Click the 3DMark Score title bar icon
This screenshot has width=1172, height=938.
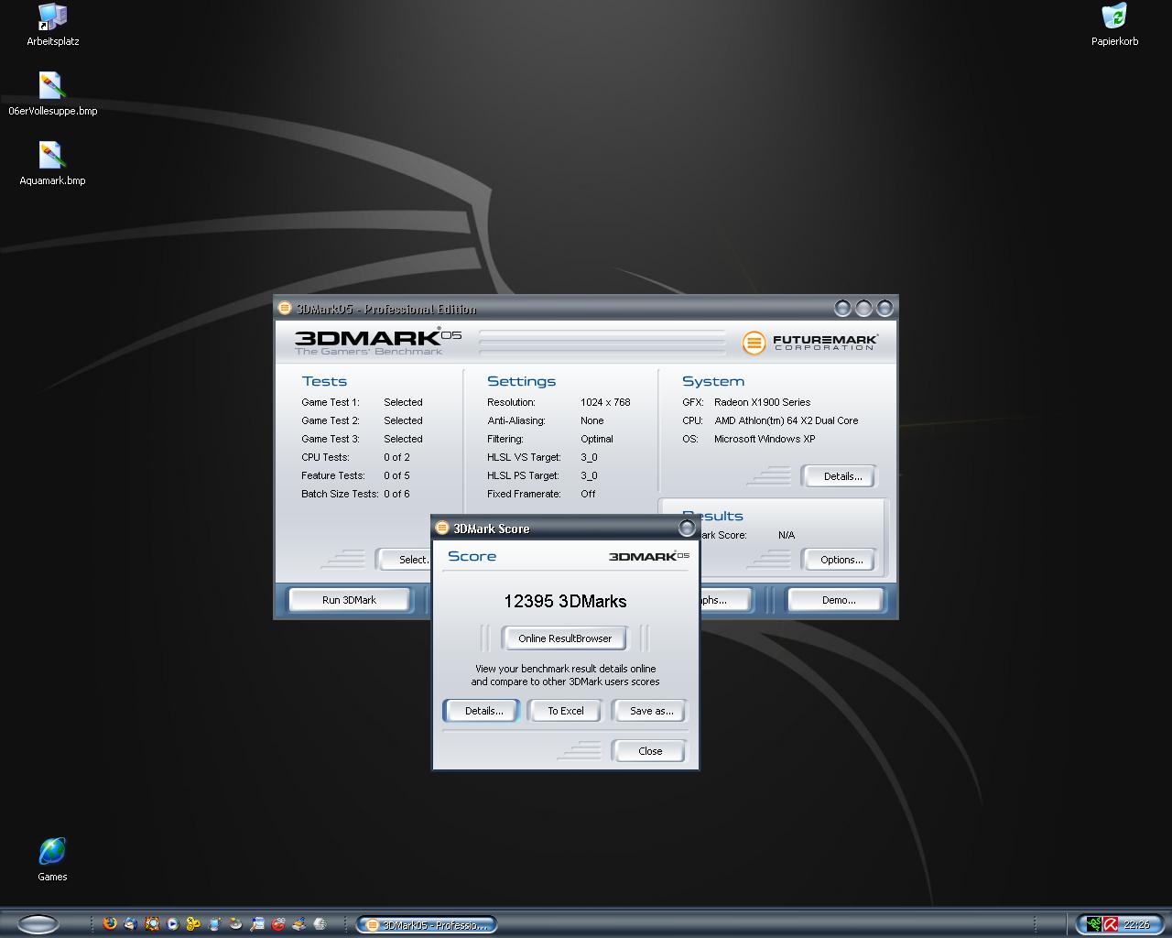[442, 529]
